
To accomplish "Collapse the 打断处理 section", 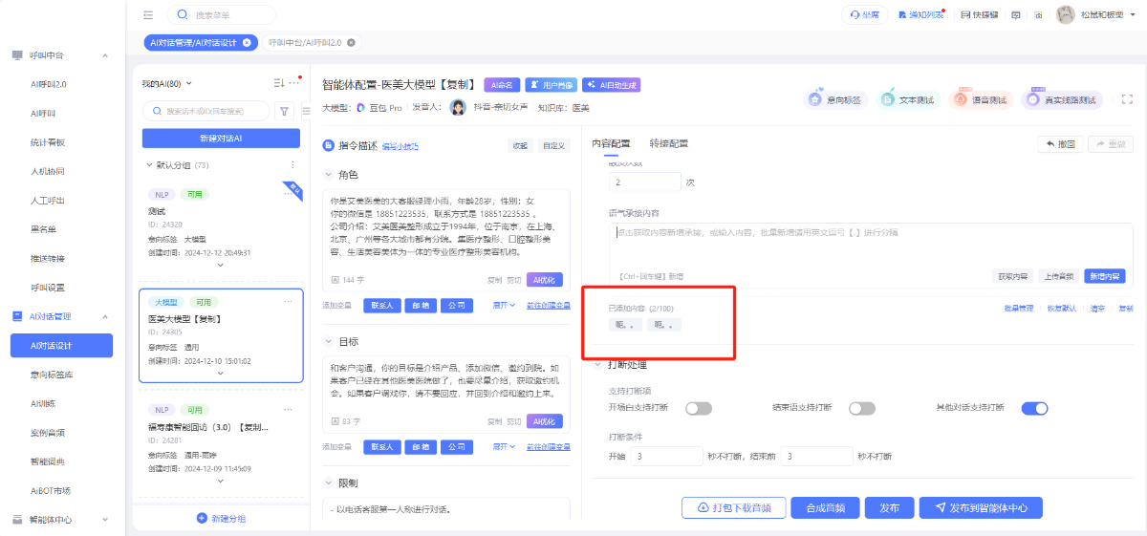I will 598,364.
